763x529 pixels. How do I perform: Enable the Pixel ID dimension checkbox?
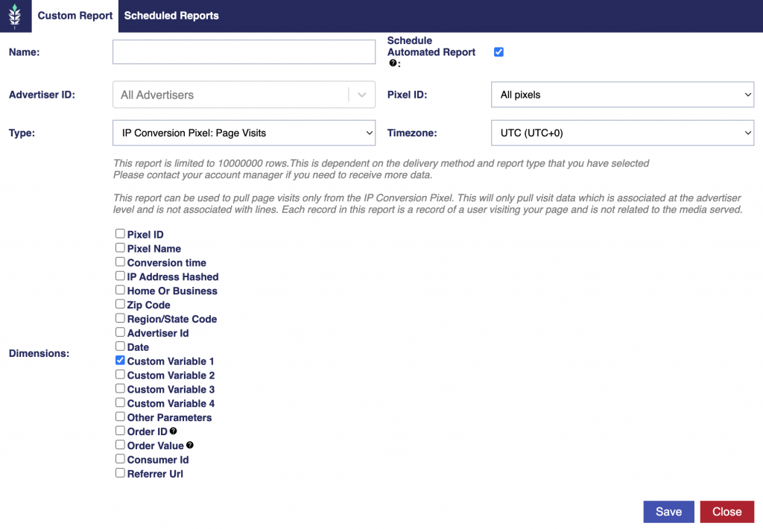pyautogui.click(x=120, y=234)
